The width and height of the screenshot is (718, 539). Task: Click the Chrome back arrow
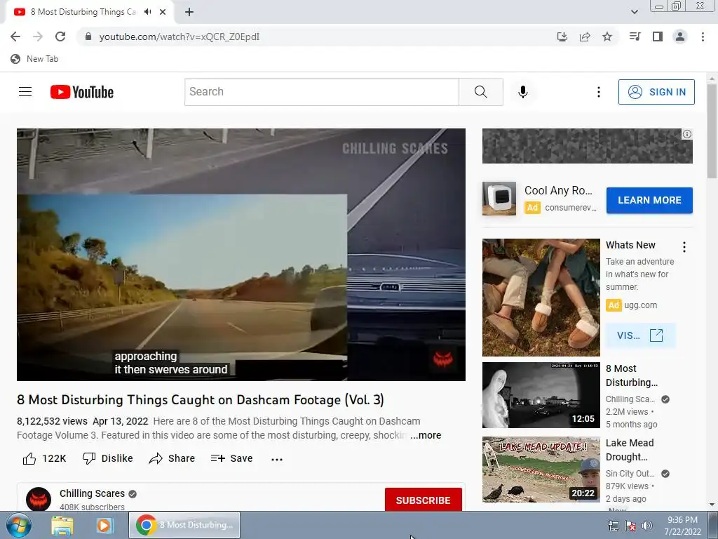pos(15,36)
